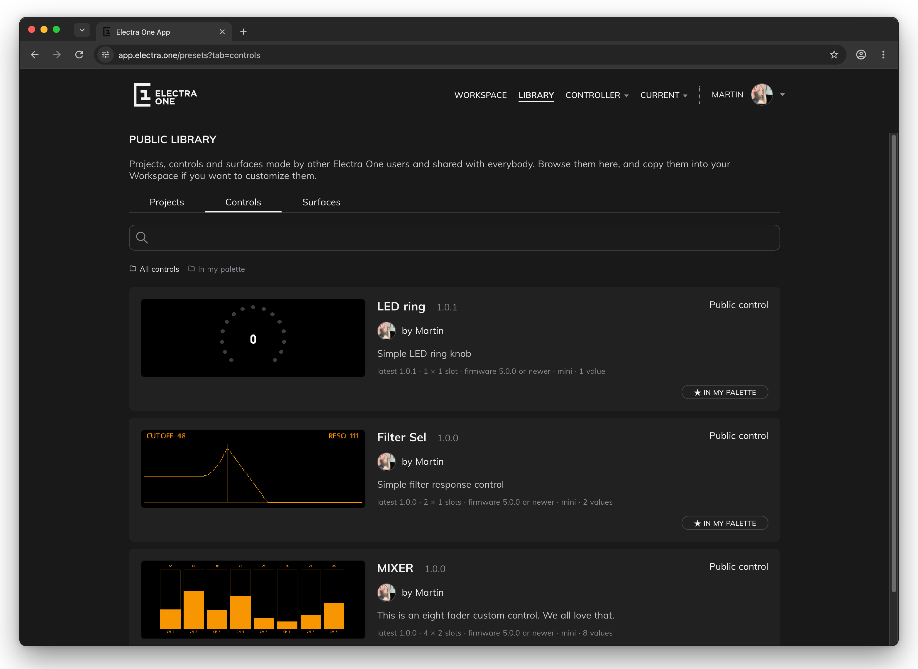Click the Electra One logo
Viewport: 918px width, 669px height.
coord(165,95)
